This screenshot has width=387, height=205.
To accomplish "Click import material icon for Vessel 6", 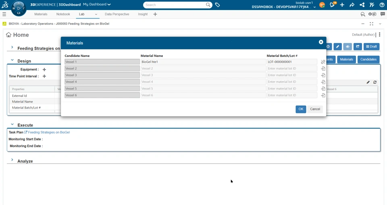I will (323, 95).
